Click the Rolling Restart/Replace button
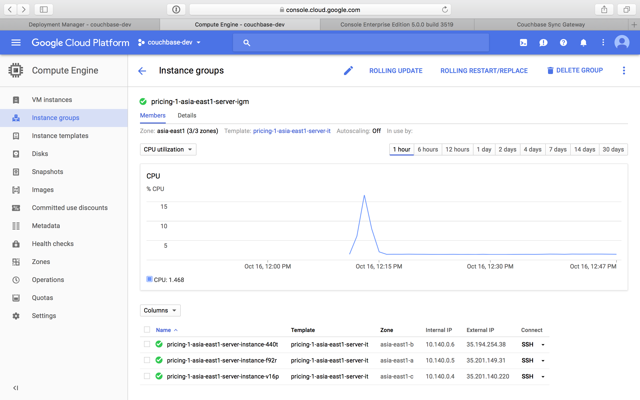This screenshot has width=640, height=400. [484, 70]
